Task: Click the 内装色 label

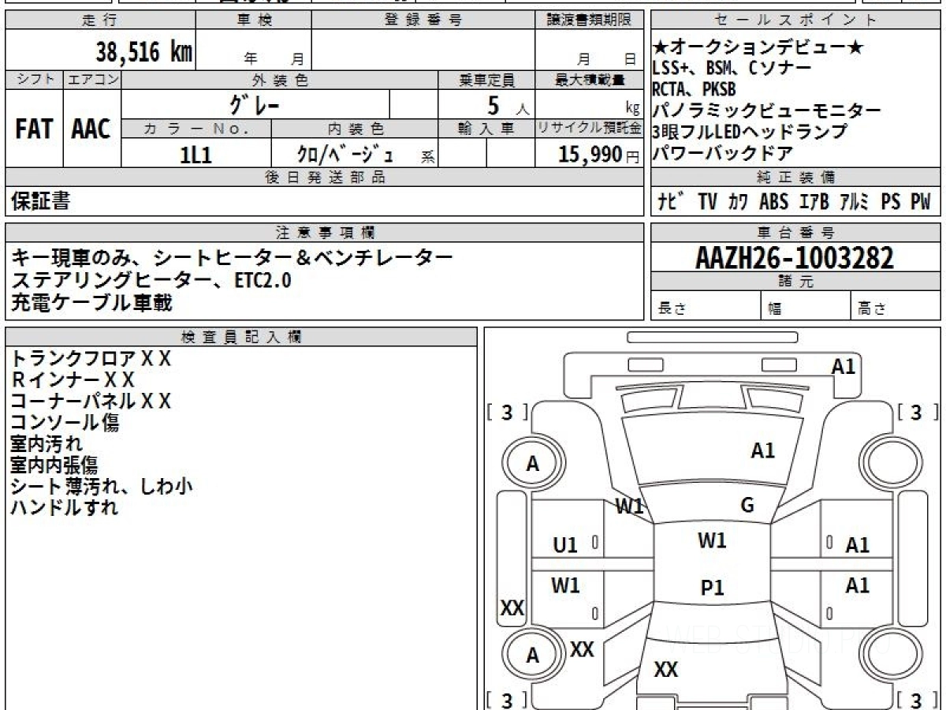Action: click(355, 128)
